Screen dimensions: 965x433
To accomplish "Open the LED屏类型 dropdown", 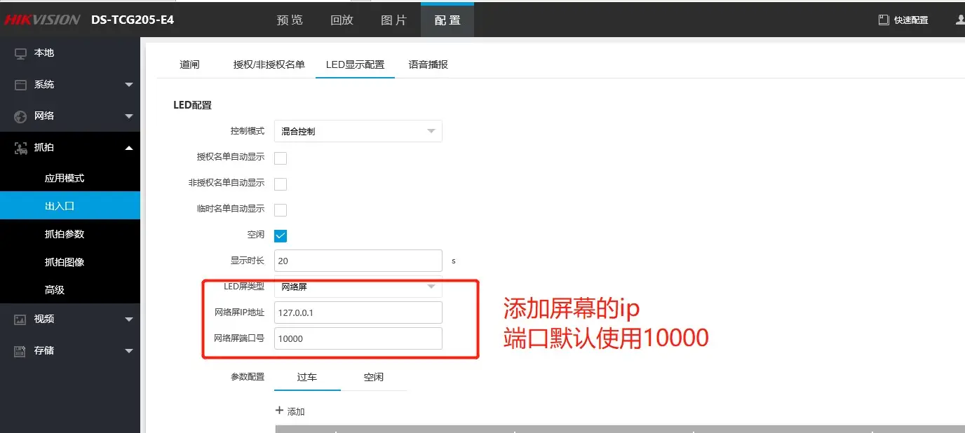I will (358, 287).
